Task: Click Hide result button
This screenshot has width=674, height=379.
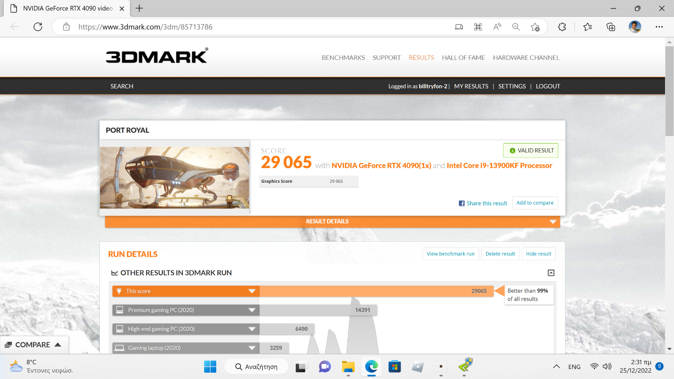Action: (538, 254)
